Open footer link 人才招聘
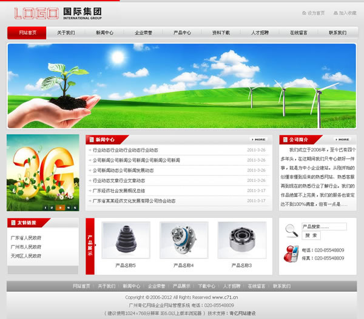Image resolution: width=364 pixels, height=319 pixels. (232, 286)
